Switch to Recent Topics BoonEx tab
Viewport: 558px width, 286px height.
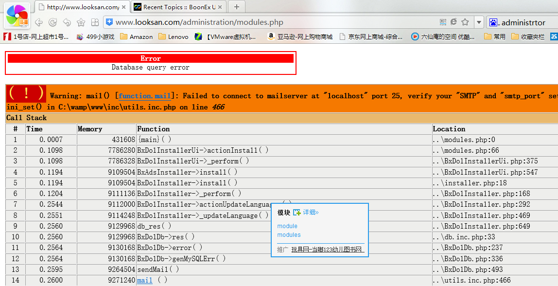coord(178,7)
